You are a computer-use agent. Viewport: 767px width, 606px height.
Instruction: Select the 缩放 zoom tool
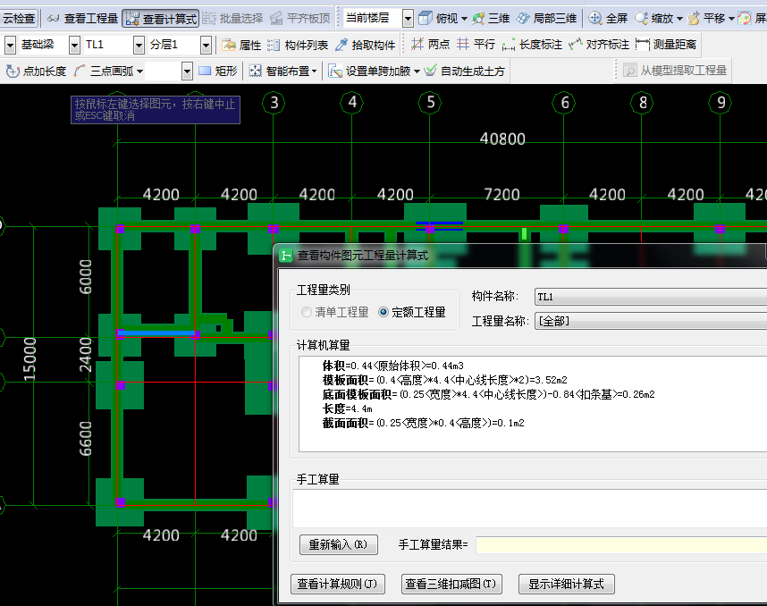click(x=654, y=19)
